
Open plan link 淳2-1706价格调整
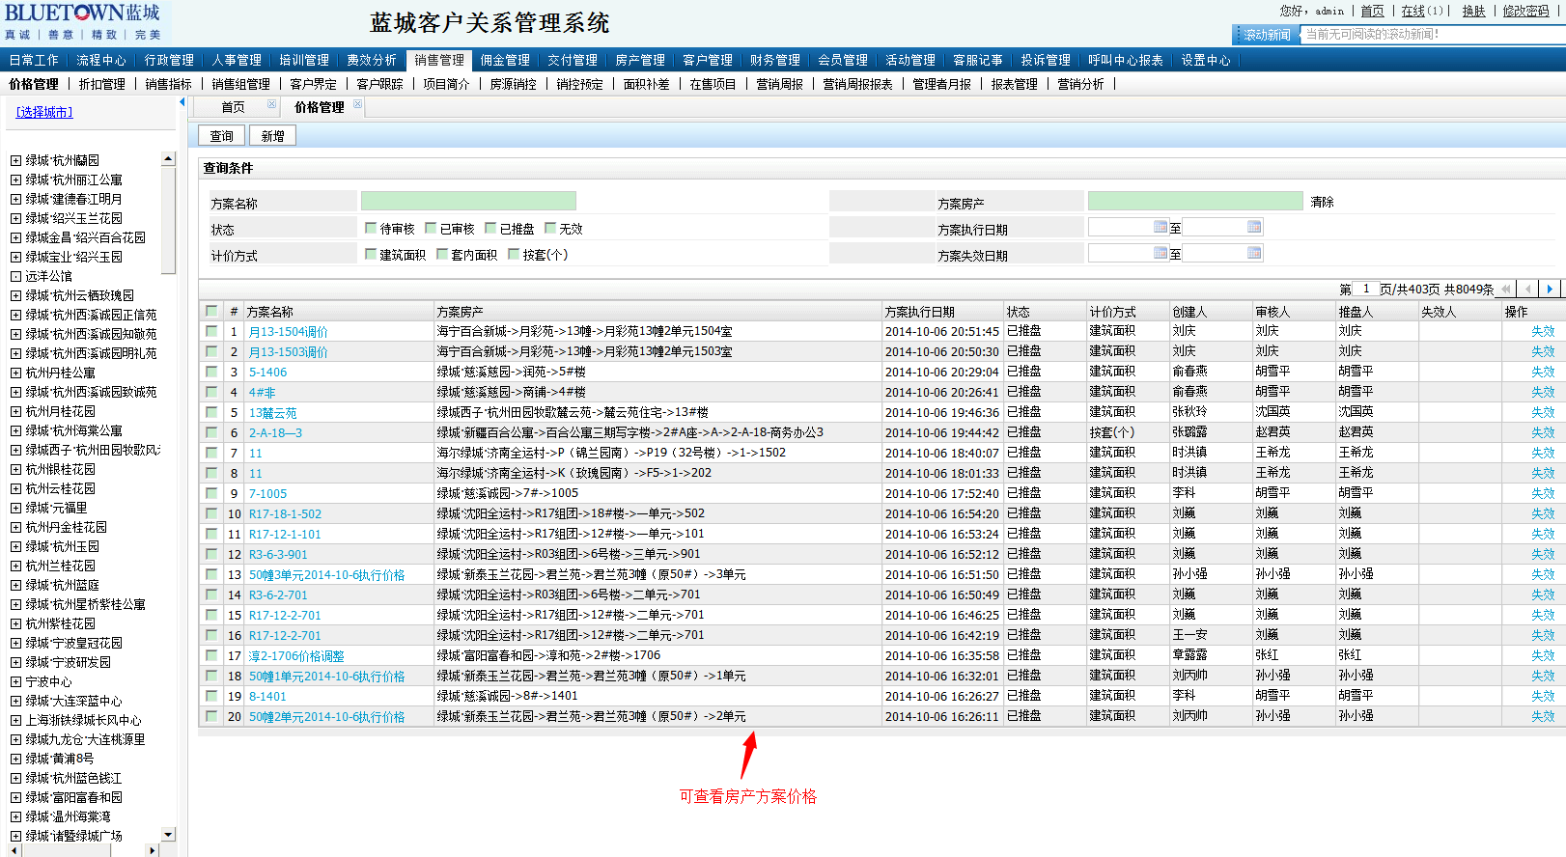click(x=296, y=655)
